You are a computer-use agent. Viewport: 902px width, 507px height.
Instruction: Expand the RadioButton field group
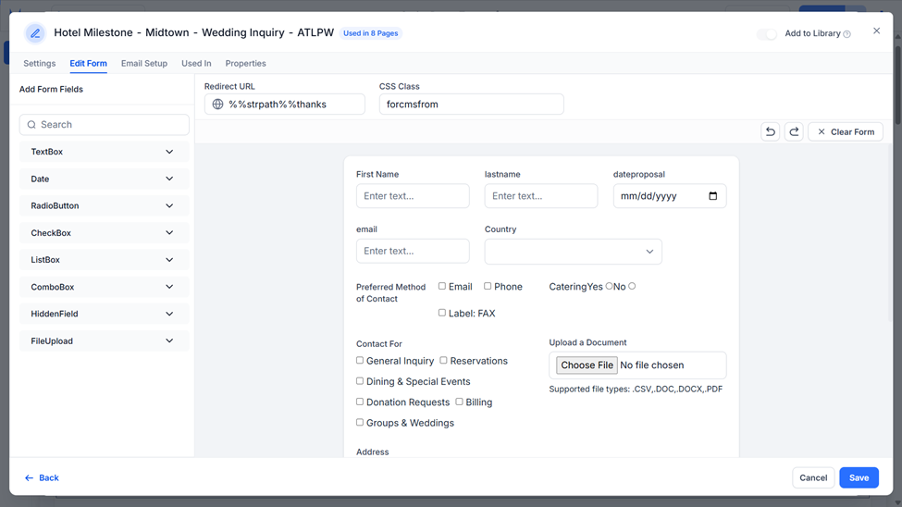[x=105, y=205]
